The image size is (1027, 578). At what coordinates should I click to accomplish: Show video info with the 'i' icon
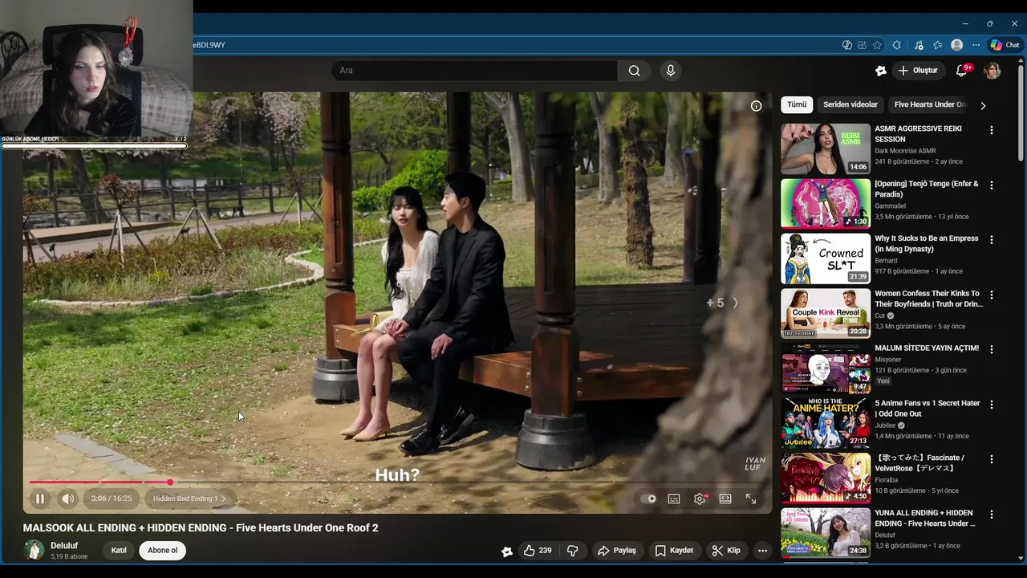click(756, 106)
